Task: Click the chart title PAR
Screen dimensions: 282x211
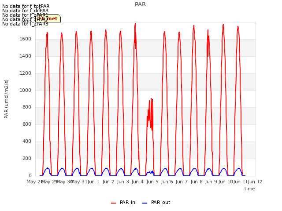Action: [140, 4]
